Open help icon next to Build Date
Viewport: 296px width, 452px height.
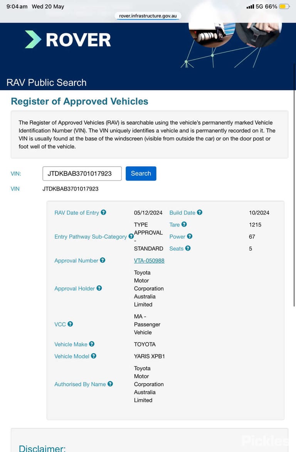200,212
